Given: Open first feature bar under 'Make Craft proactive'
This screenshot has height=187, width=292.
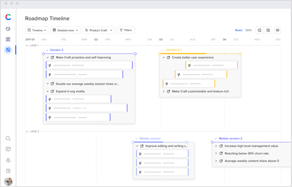Looking at the screenshot, I should pos(89,65).
